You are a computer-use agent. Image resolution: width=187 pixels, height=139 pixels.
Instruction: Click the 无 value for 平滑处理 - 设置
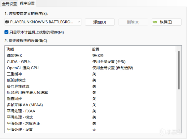(94, 129)
